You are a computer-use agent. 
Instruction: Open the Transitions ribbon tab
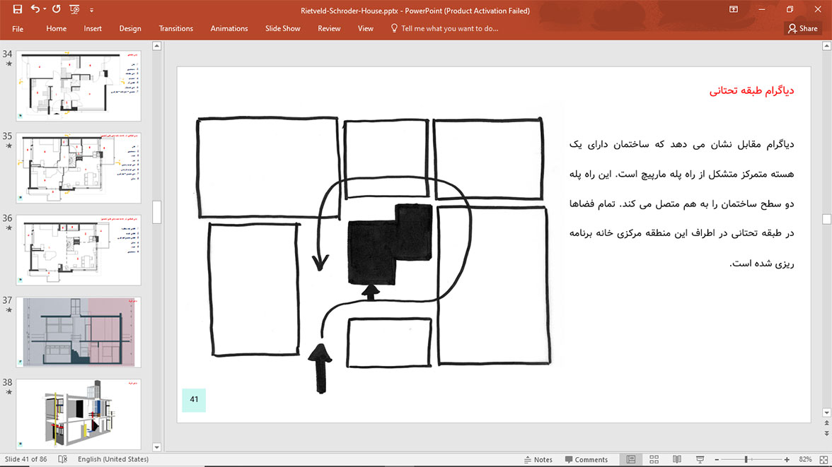coord(175,29)
